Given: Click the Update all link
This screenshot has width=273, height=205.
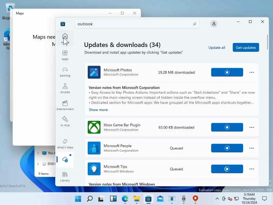Looking at the screenshot, I should coord(217,48).
